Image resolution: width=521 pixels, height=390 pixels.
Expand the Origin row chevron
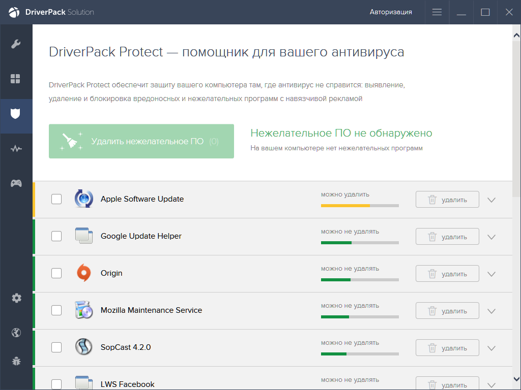click(x=491, y=274)
